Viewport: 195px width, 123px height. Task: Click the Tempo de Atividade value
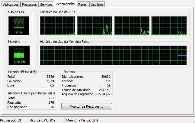coord(104,90)
